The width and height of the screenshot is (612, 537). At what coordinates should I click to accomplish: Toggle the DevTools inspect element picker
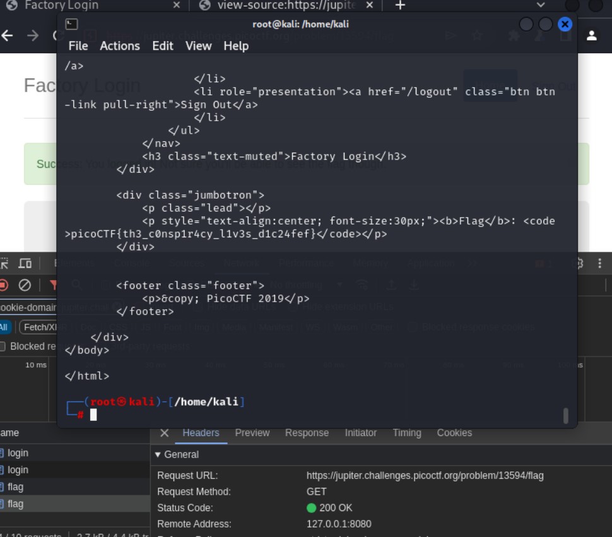point(4,264)
